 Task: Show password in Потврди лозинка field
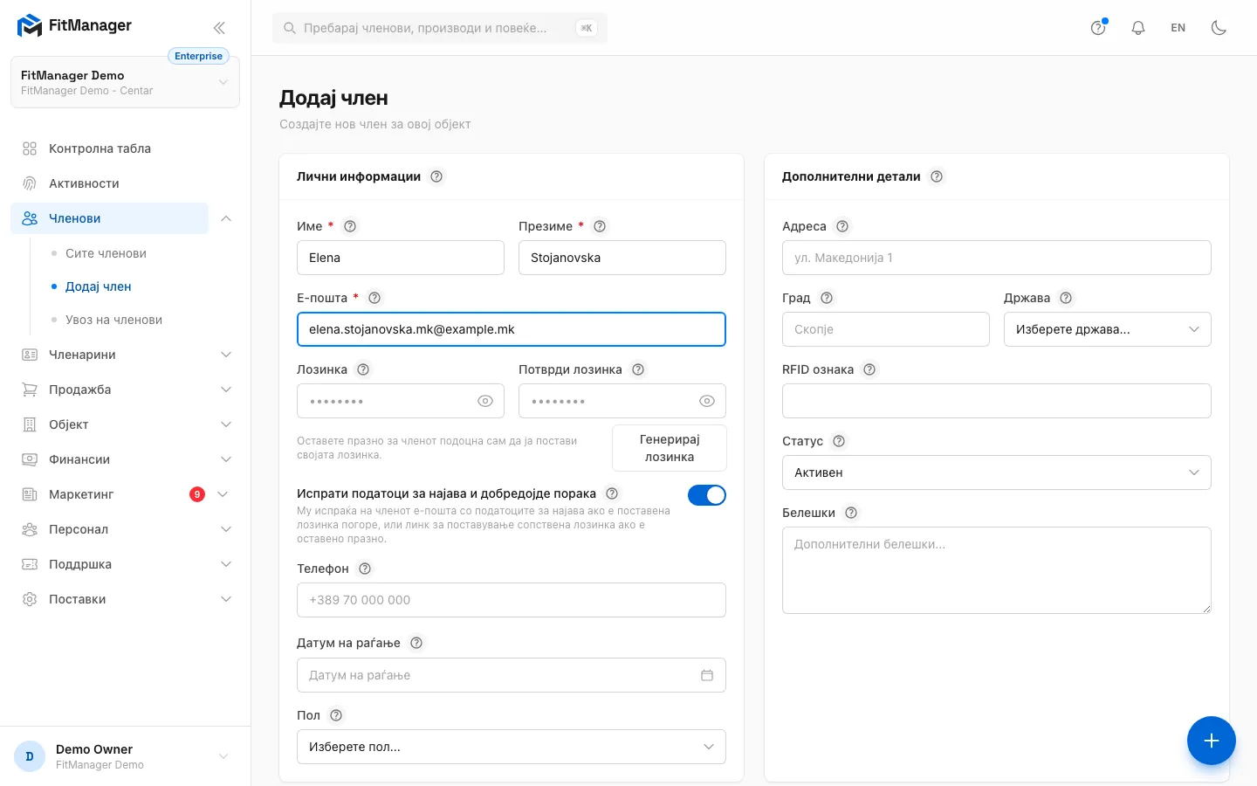coord(707,401)
